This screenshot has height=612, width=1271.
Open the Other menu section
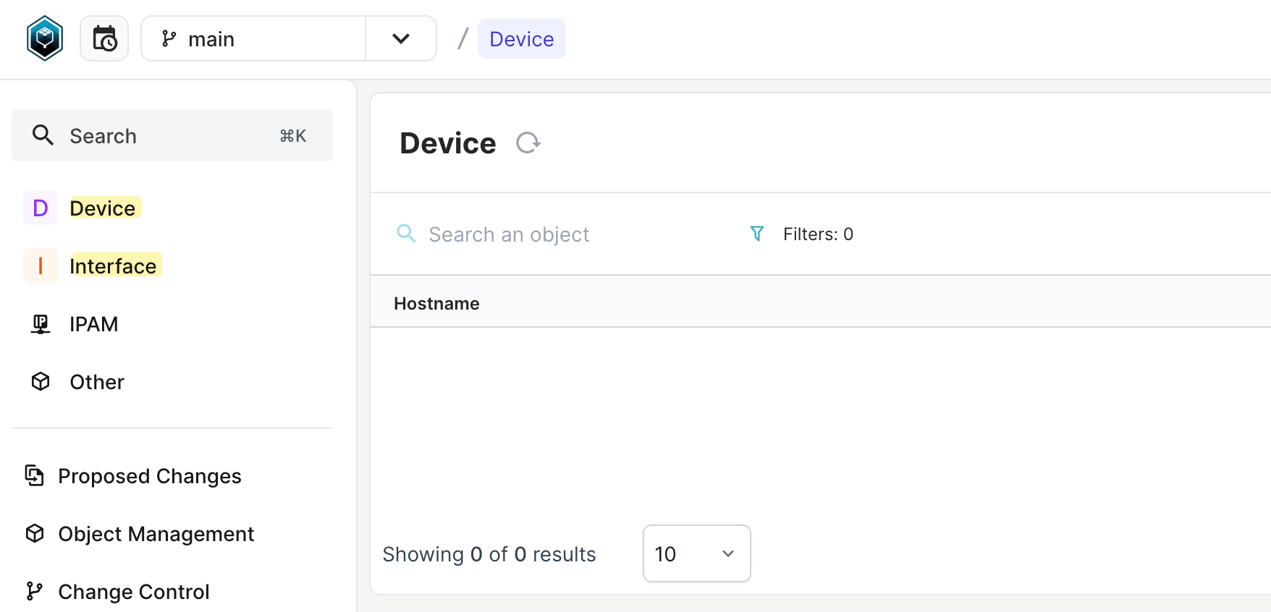(97, 382)
